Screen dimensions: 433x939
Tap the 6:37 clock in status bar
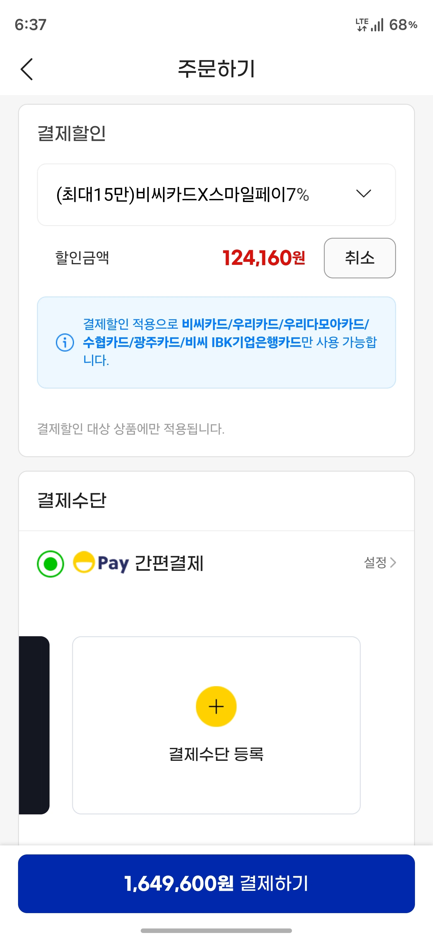pyautogui.click(x=31, y=25)
